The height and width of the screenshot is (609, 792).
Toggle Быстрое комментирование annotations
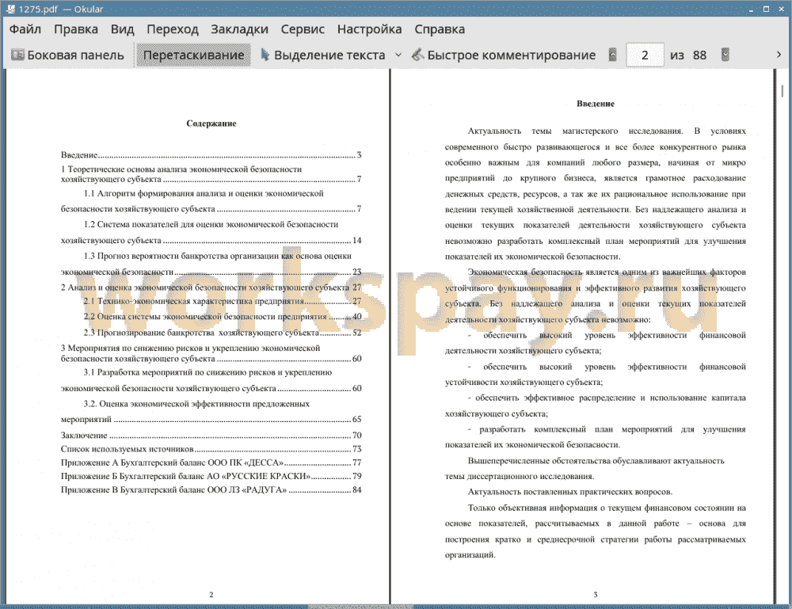(x=504, y=55)
